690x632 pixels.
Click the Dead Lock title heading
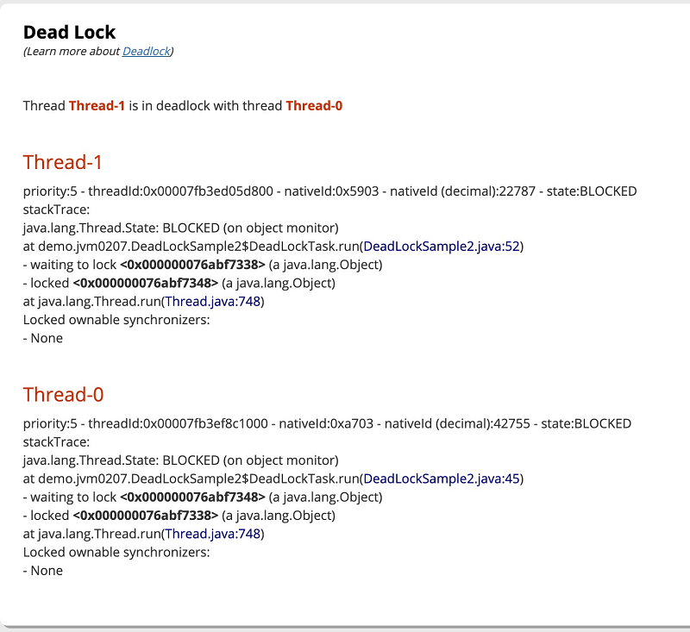click(69, 33)
